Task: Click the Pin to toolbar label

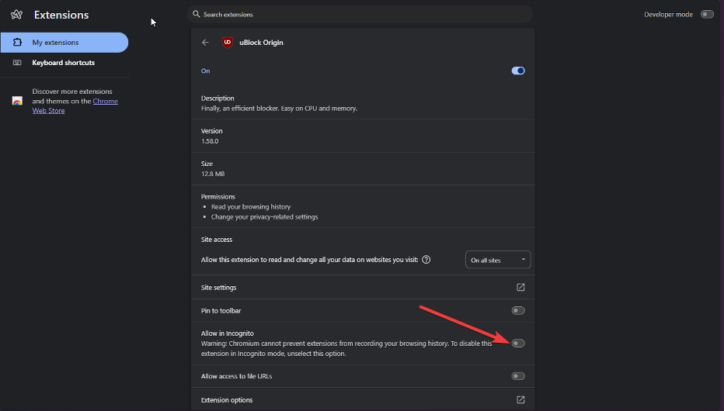Action: pyautogui.click(x=221, y=310)
